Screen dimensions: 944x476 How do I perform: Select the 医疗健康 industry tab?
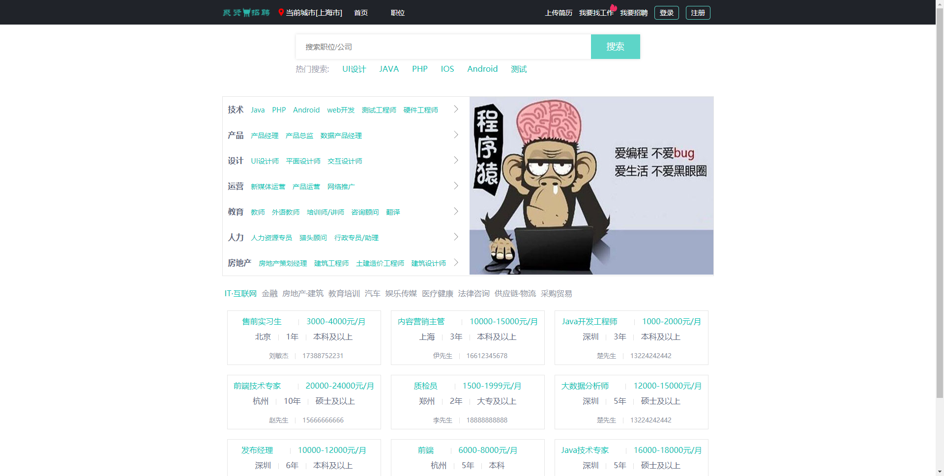437,293
